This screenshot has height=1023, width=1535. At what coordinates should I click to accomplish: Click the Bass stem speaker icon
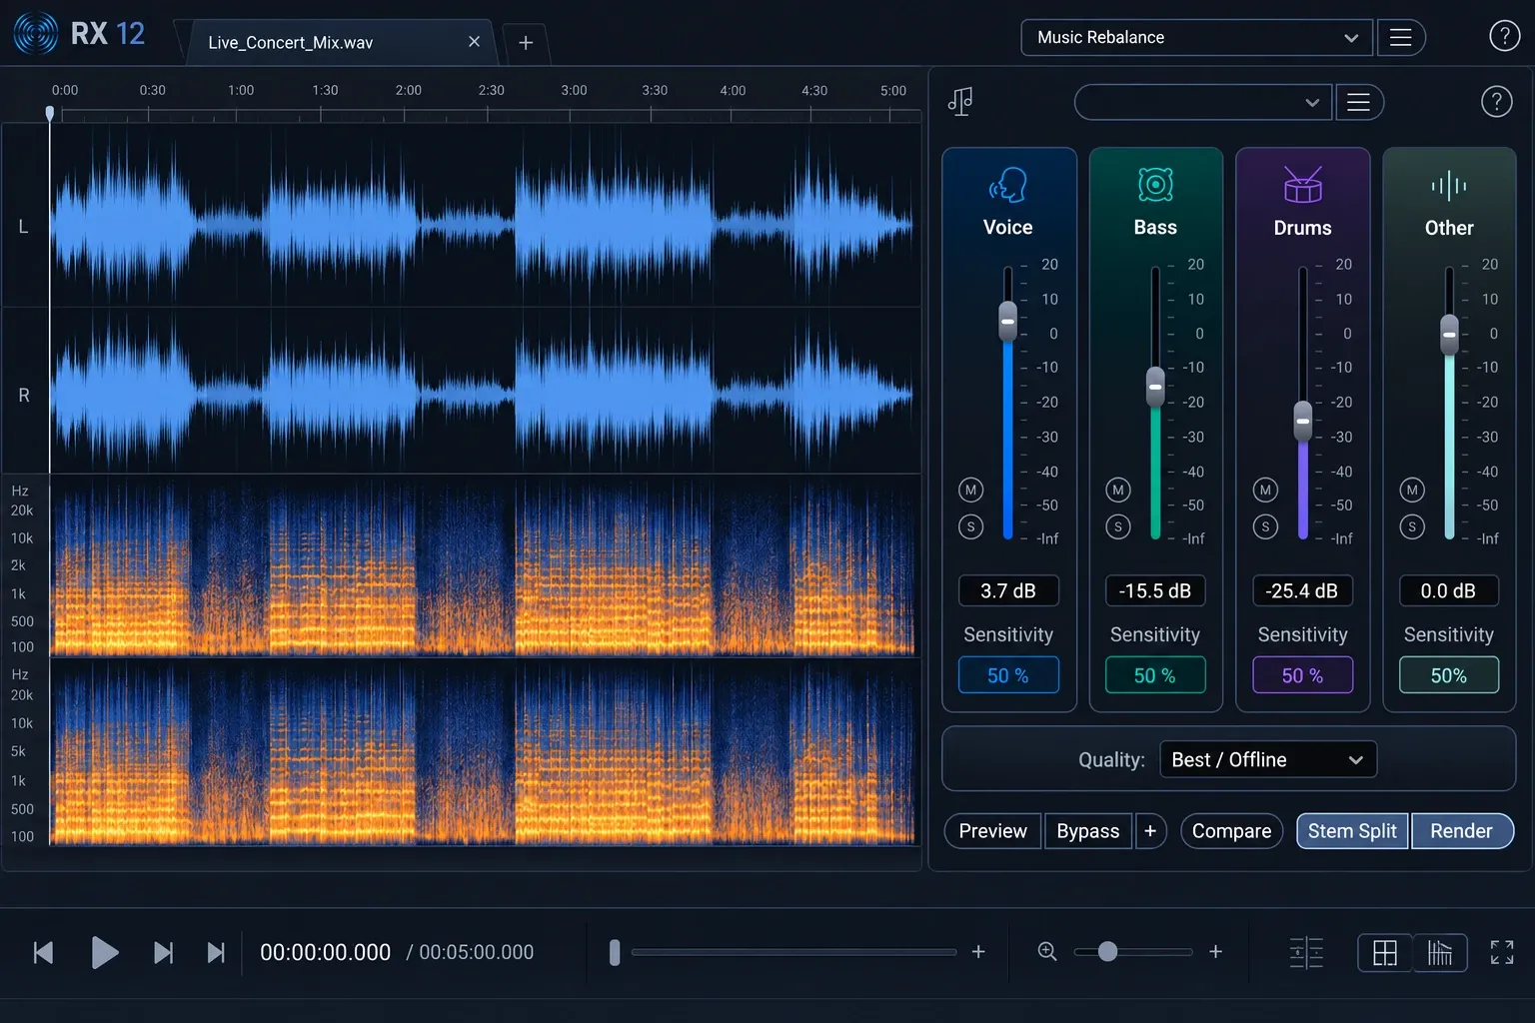click(x=1155, y=185)
